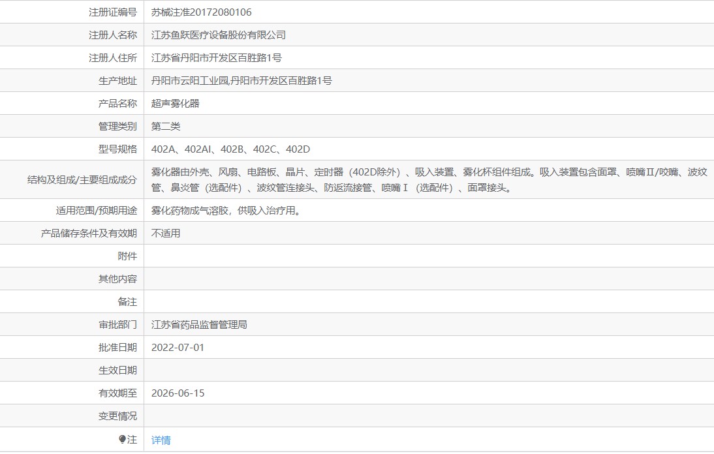The width and height of the screenshot is (714, 454).
Task: Click the 变更情况 label
Action: [117, 416]
